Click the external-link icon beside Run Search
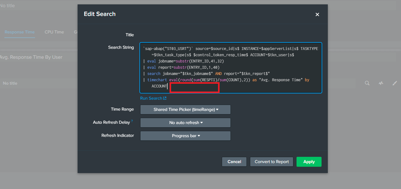Viewport: 401px width, 189px height. [x=165, y=98]
